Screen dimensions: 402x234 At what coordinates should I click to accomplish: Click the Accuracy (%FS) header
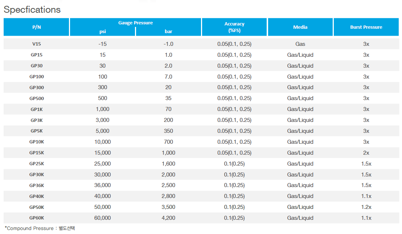tap(234, 27)
